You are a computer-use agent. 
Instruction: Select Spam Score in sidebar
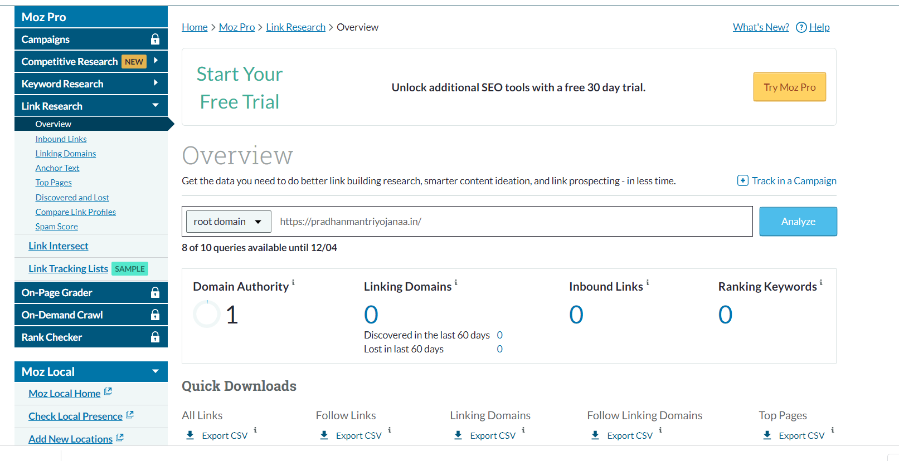(57, 227)
